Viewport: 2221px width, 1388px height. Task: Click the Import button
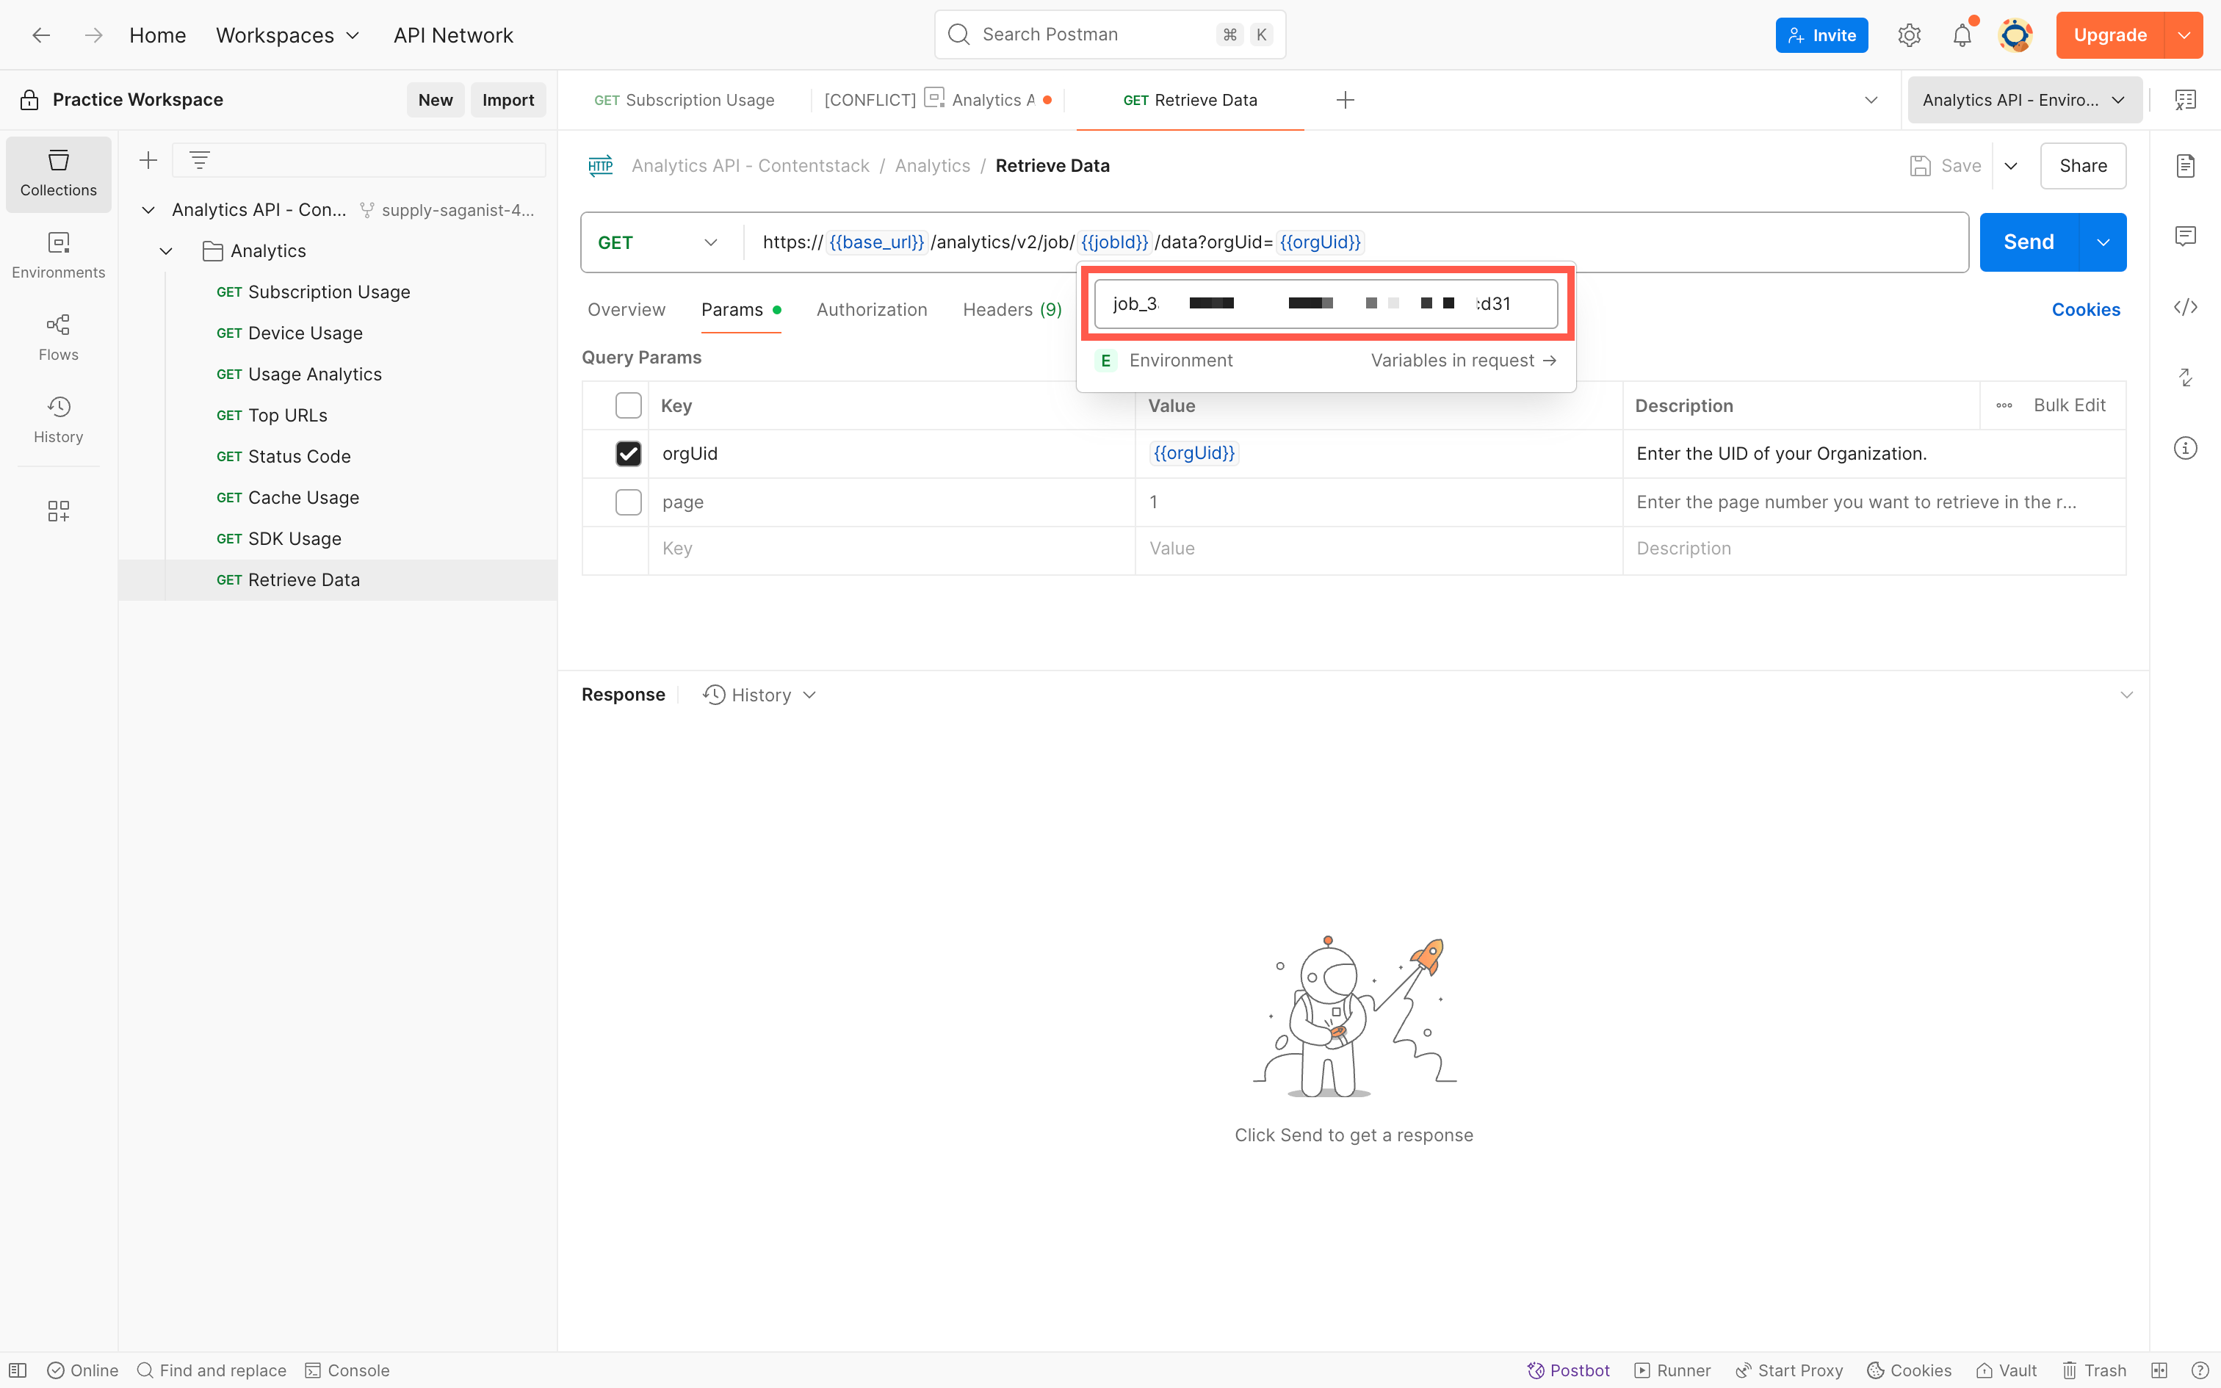coord(508,100)
